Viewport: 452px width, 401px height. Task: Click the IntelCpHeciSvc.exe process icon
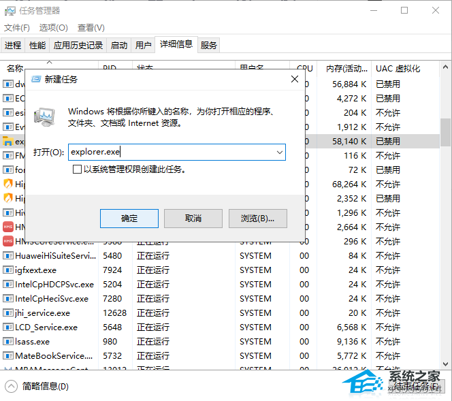point(8,298)
